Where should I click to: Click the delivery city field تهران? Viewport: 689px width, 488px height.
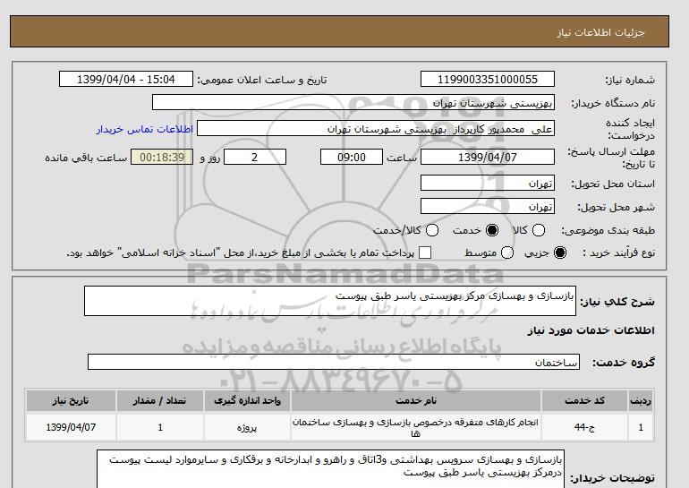(x=488, y=206)
